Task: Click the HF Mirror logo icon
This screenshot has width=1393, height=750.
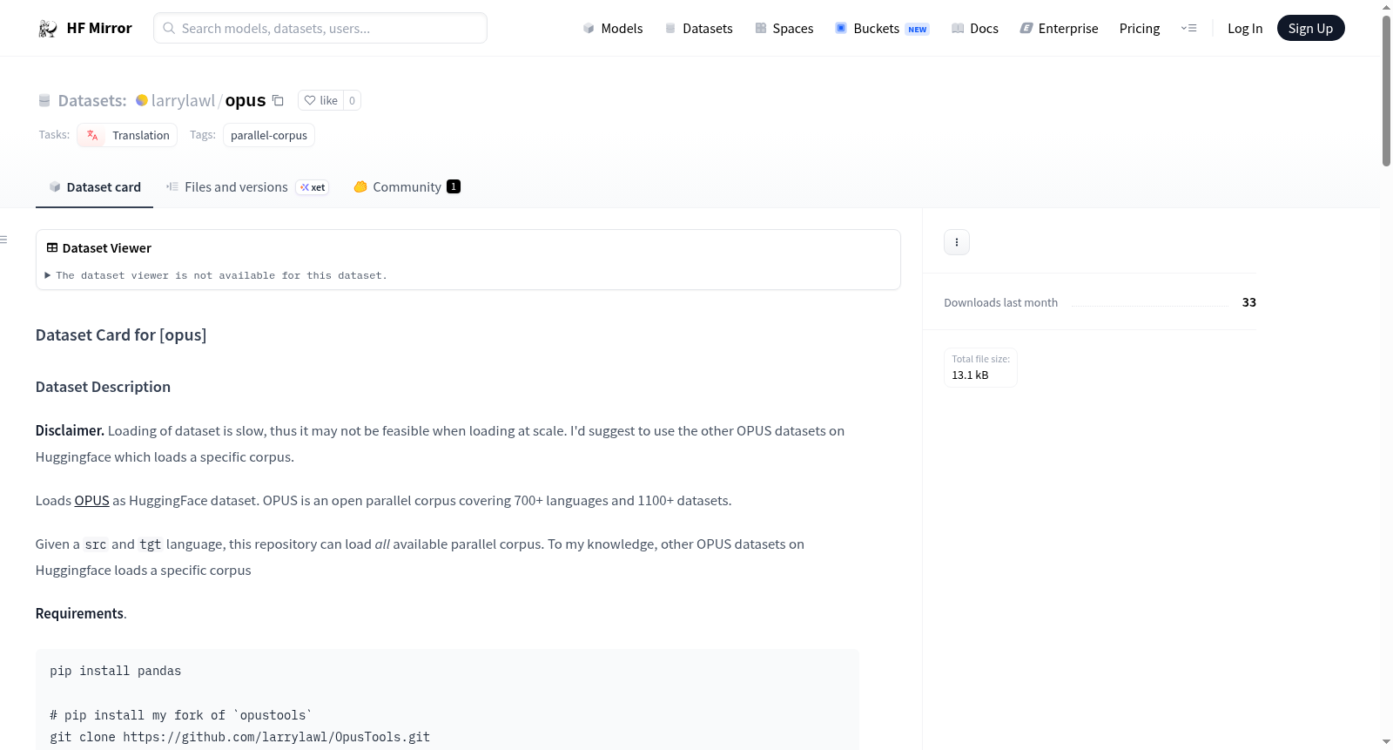Action: tap(48, 29)
